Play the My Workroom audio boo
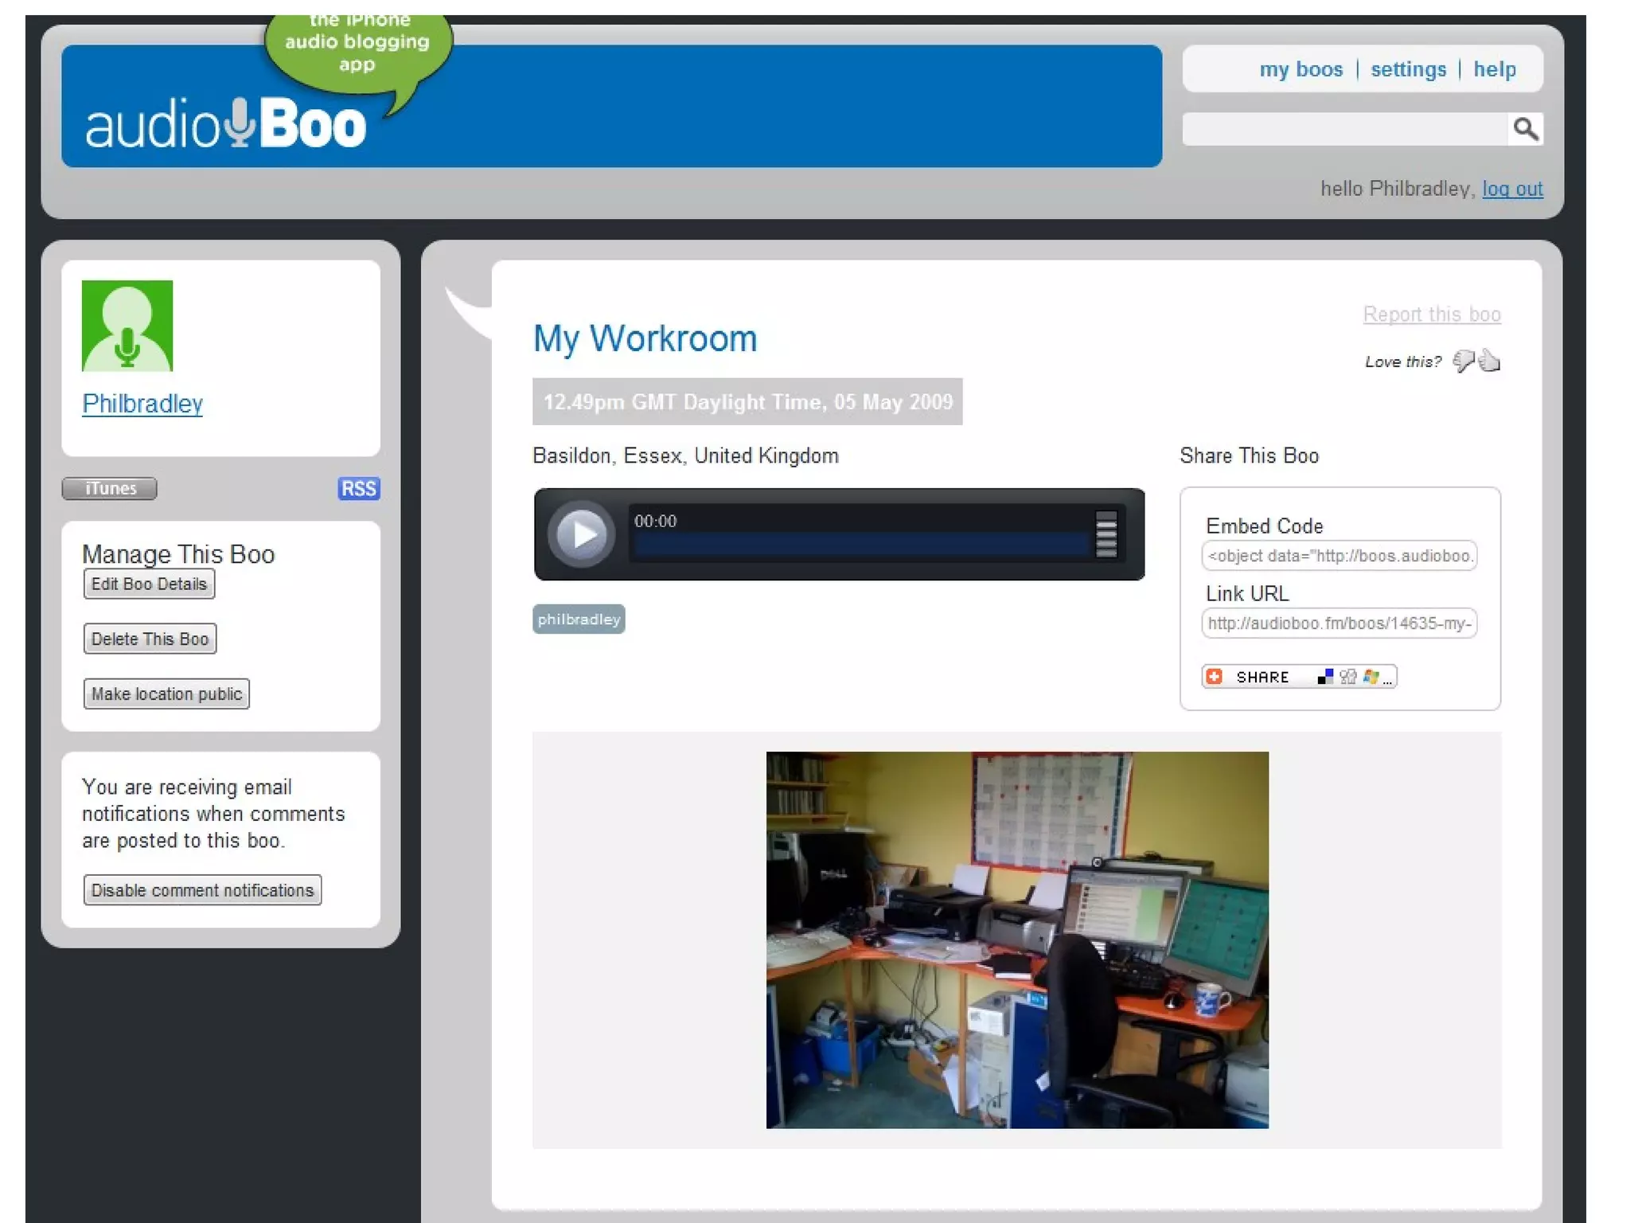The width and height of the screenshot is (1630, 1223). [582, 534]
